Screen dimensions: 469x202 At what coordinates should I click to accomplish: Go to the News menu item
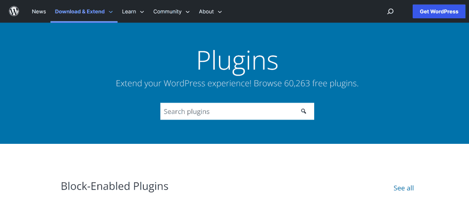click(x=39, y=11)
